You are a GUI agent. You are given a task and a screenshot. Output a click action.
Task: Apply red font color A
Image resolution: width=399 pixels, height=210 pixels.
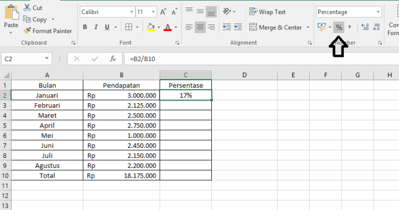tap(168, 27)
